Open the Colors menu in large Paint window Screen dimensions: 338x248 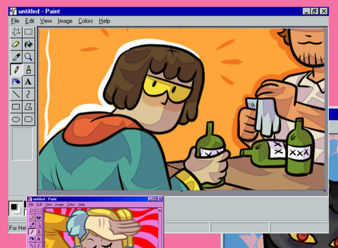(86, 21)
